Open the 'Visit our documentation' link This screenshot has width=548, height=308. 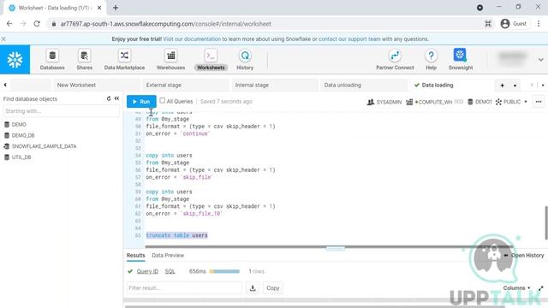tap(192, 39)
